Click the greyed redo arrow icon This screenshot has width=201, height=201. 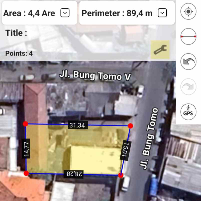tap(188, 87)
